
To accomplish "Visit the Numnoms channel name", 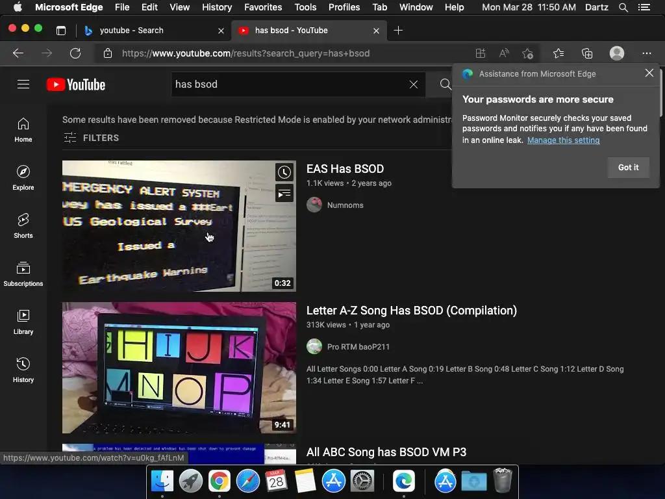I will click(345, 205).
